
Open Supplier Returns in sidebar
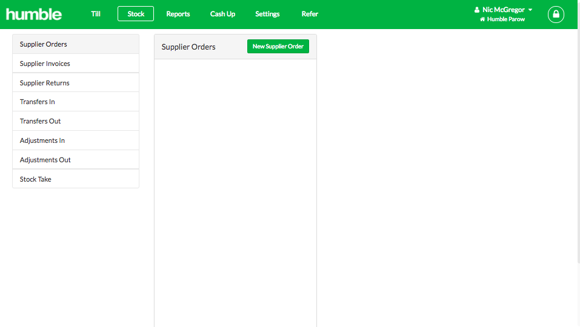coord(76,83)
